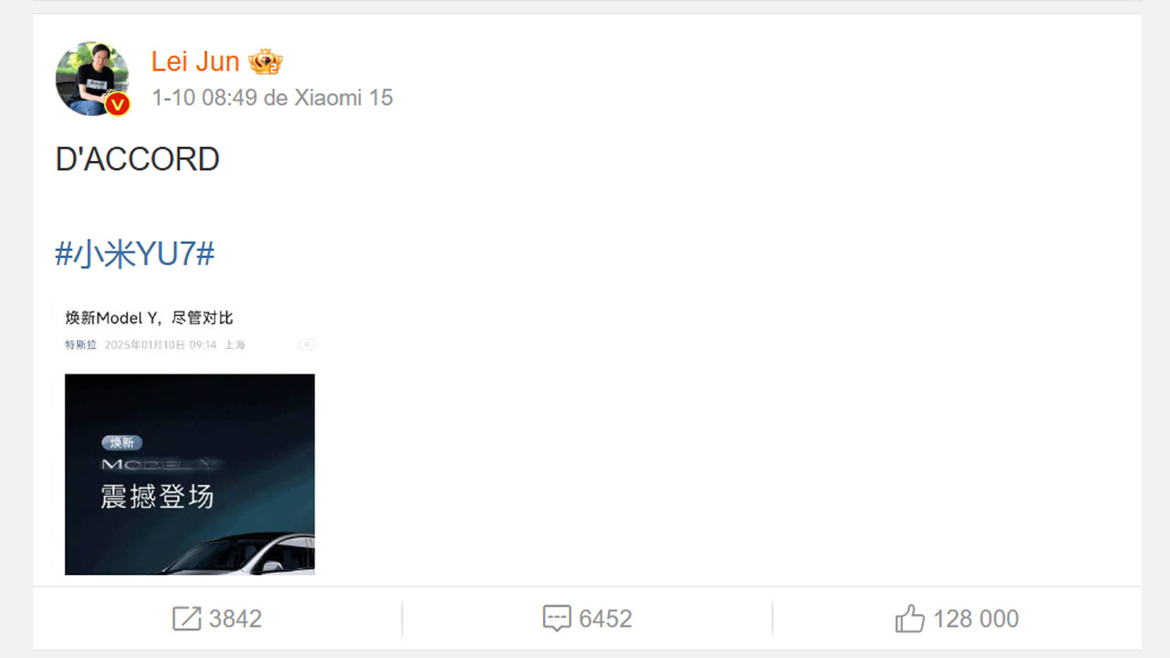
Task: Click the 1-10 08:49 post timestamp
Action: 204,98
